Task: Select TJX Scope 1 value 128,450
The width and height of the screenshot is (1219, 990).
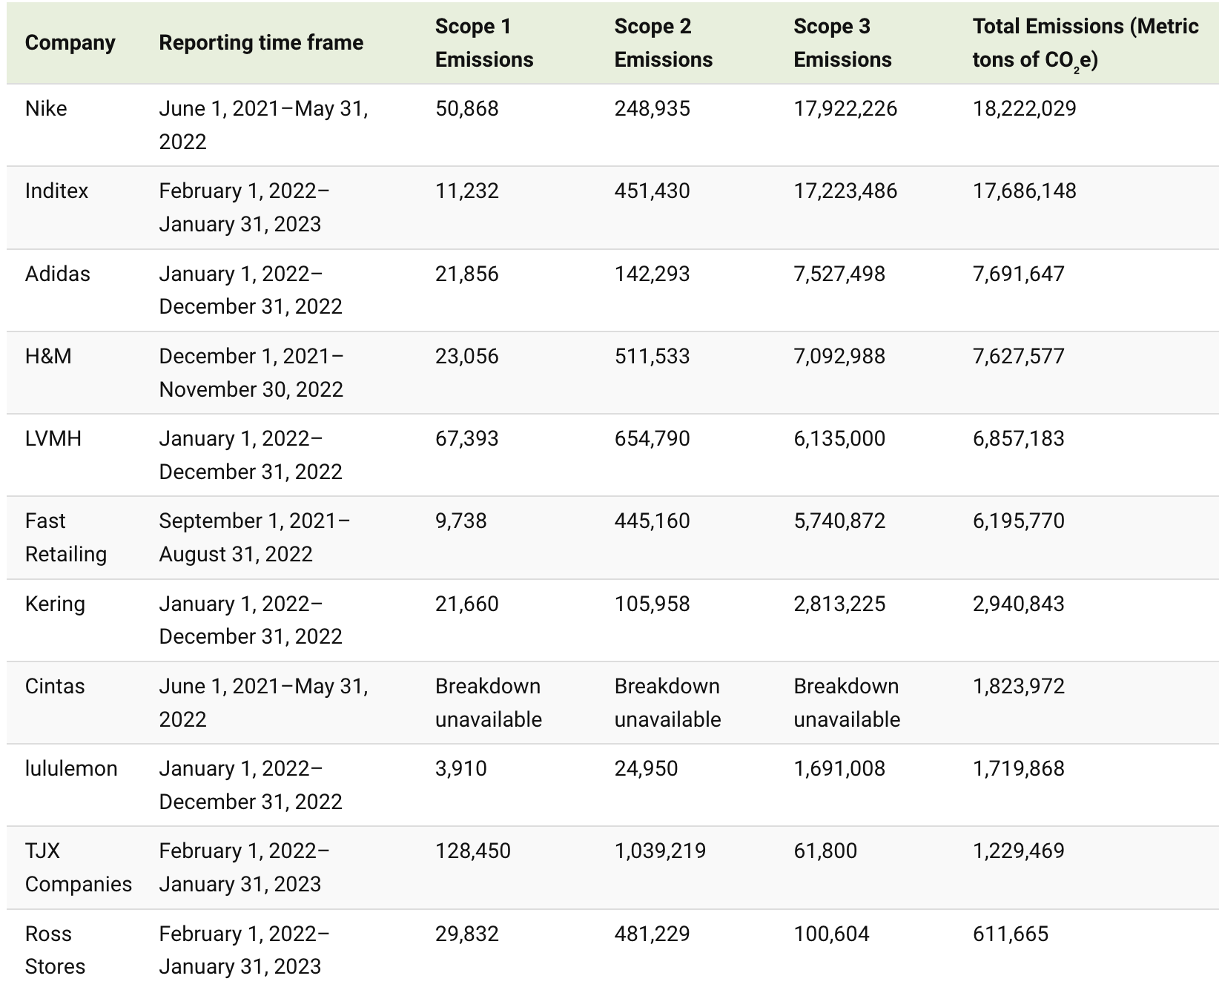Action: tap(473, 851)
